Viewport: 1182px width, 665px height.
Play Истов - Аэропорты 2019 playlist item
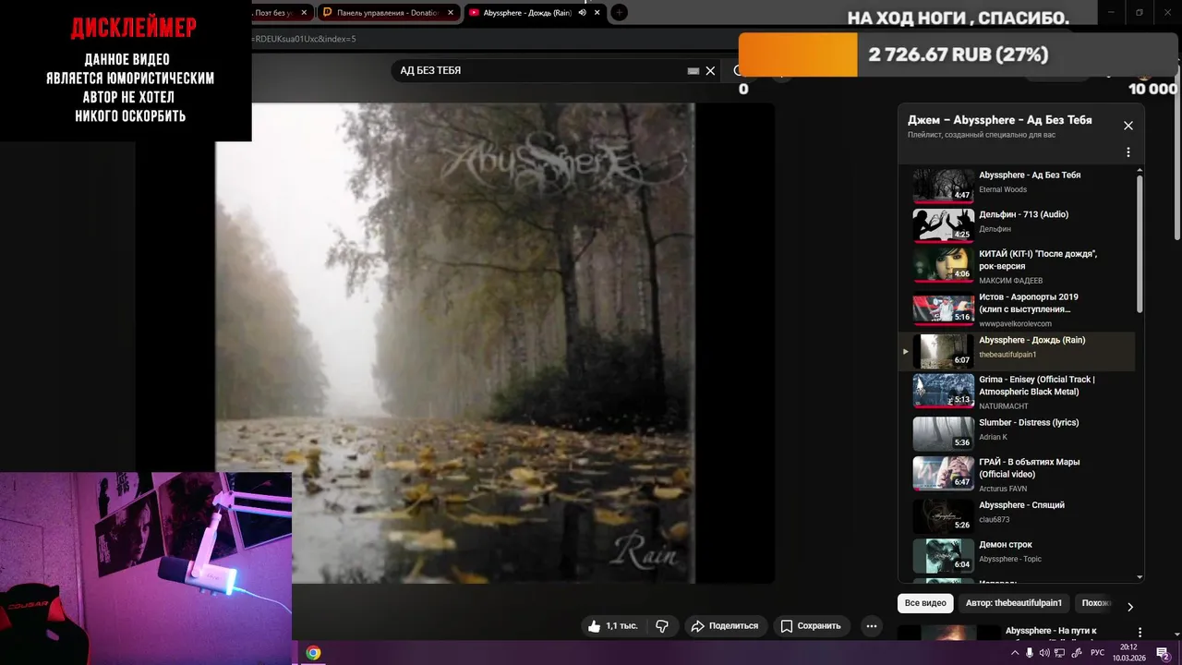1016,310
